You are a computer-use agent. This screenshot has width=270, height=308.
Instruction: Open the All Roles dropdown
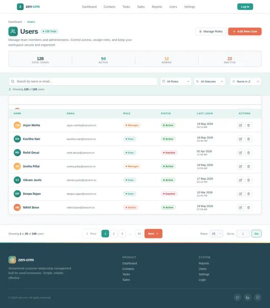click(176, 81)
